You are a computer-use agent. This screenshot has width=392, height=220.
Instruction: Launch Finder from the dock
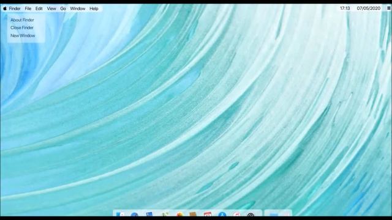[120, 214]
